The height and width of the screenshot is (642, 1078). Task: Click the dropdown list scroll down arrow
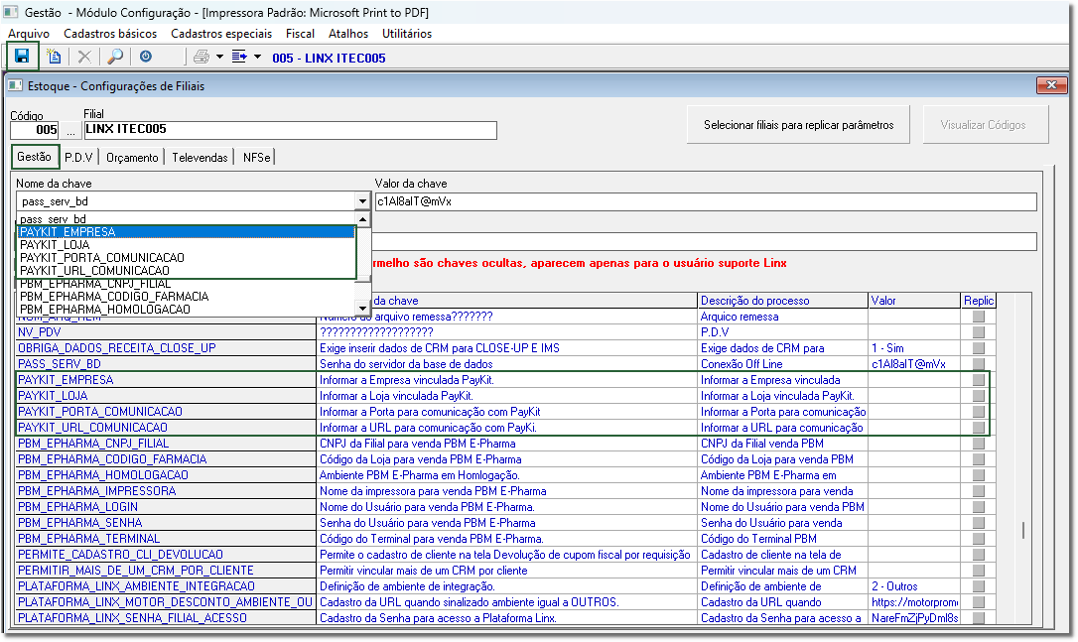pyautogui.click(x=362, y=309)
